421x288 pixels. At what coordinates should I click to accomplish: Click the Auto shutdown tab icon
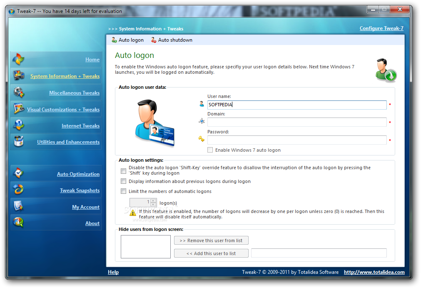tap(154, 40)
